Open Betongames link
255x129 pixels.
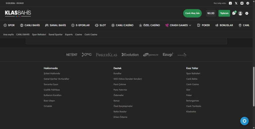pos(193,101)
